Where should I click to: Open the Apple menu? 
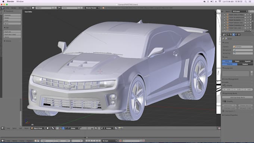3,1
